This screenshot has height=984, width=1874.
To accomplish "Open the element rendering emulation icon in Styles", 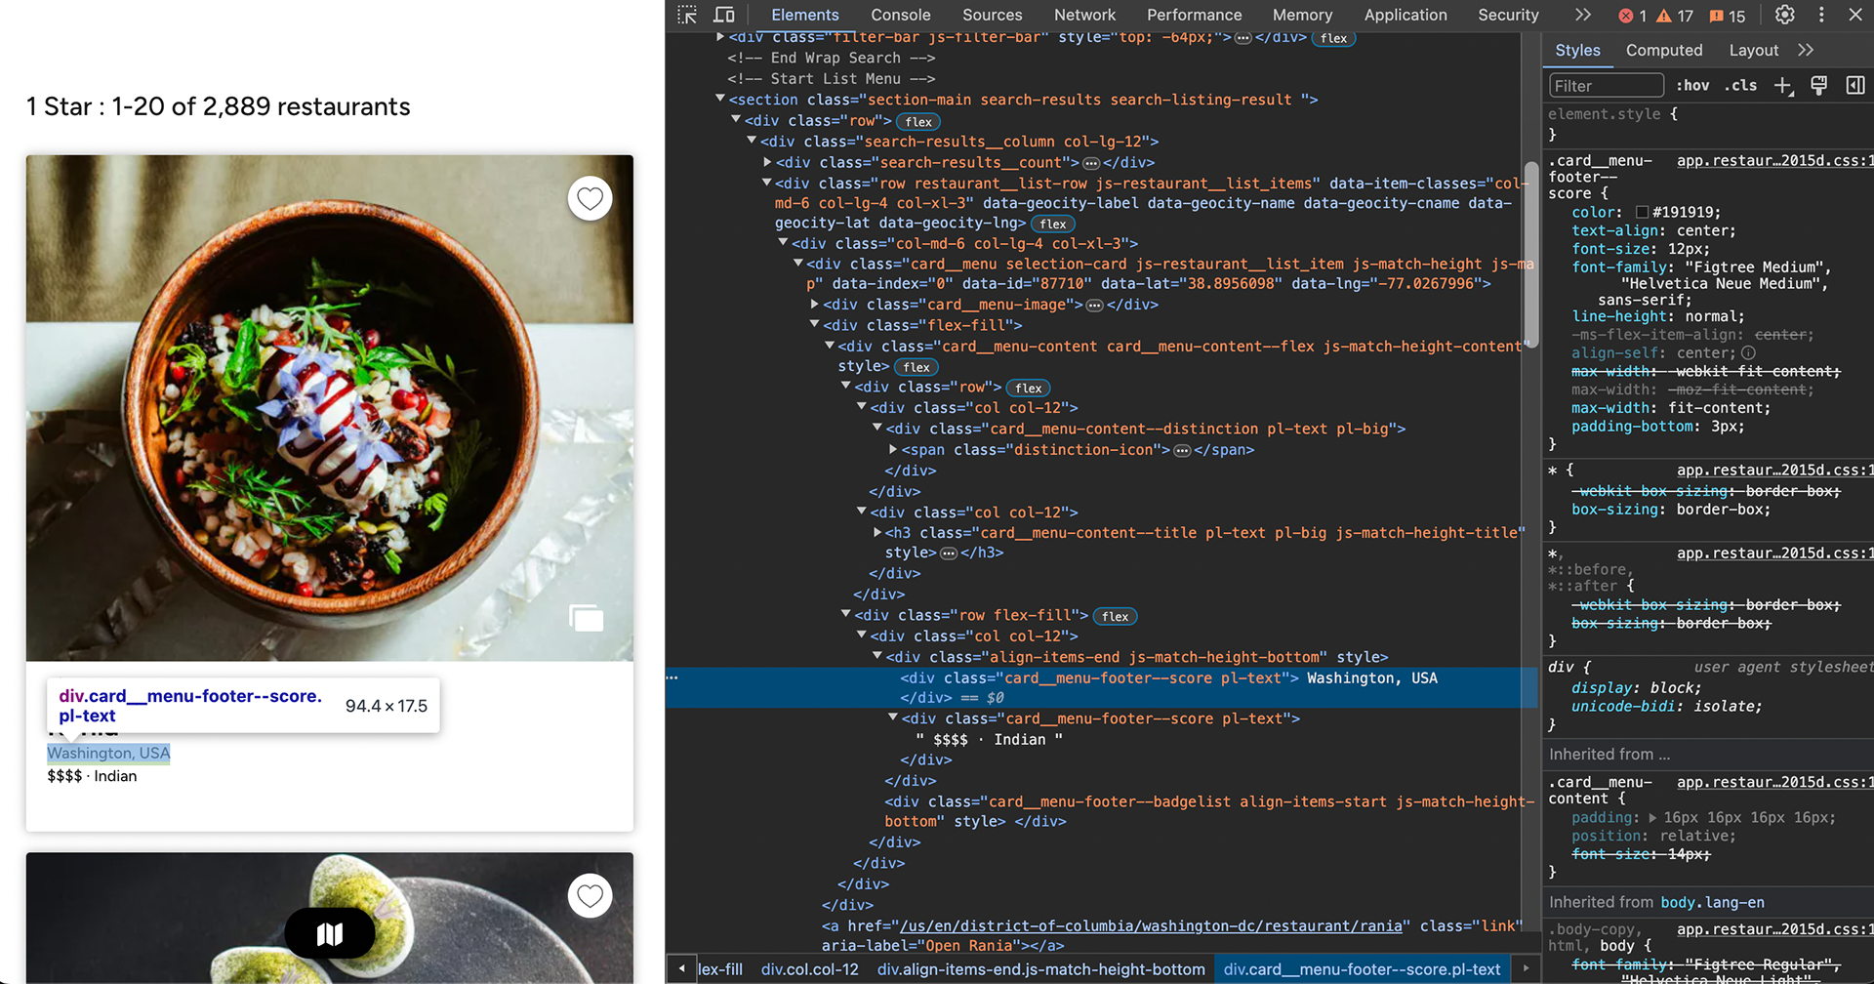I will click(x=1819, y=86).
